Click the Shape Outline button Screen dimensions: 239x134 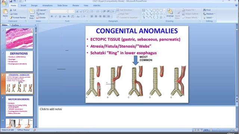(x=190, y=14)
